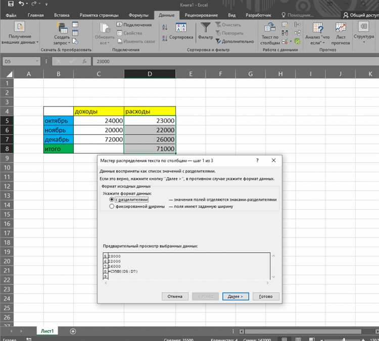Click the cell with 72000
The image size is (379, 341).
tap(99, 139)
